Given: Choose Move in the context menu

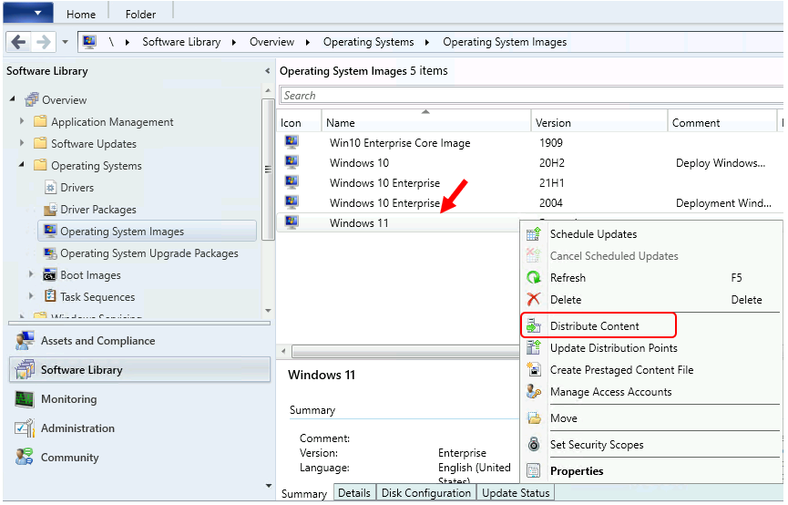Looking at the screenshot, I should 651,418.
